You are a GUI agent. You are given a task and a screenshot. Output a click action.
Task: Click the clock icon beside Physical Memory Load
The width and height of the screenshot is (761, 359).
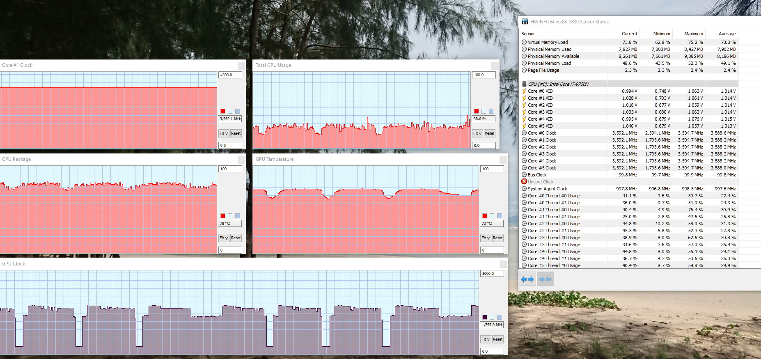tap(524, 63)
